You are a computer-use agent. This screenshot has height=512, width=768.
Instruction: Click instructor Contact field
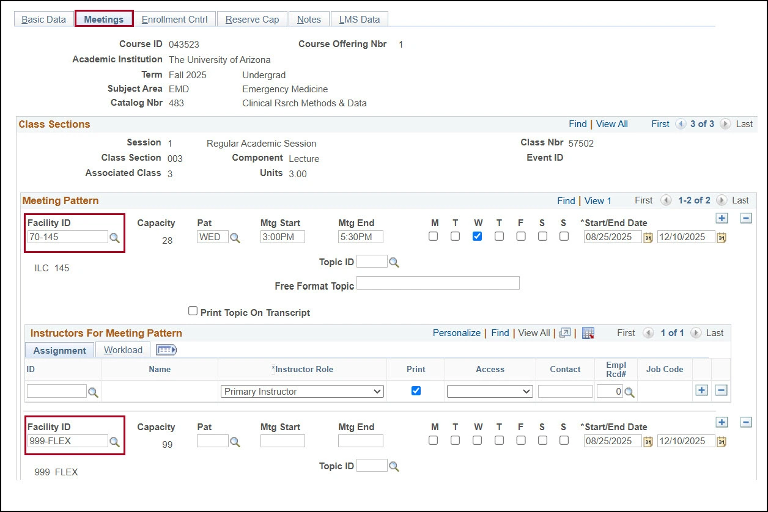[x=565, y=392]
